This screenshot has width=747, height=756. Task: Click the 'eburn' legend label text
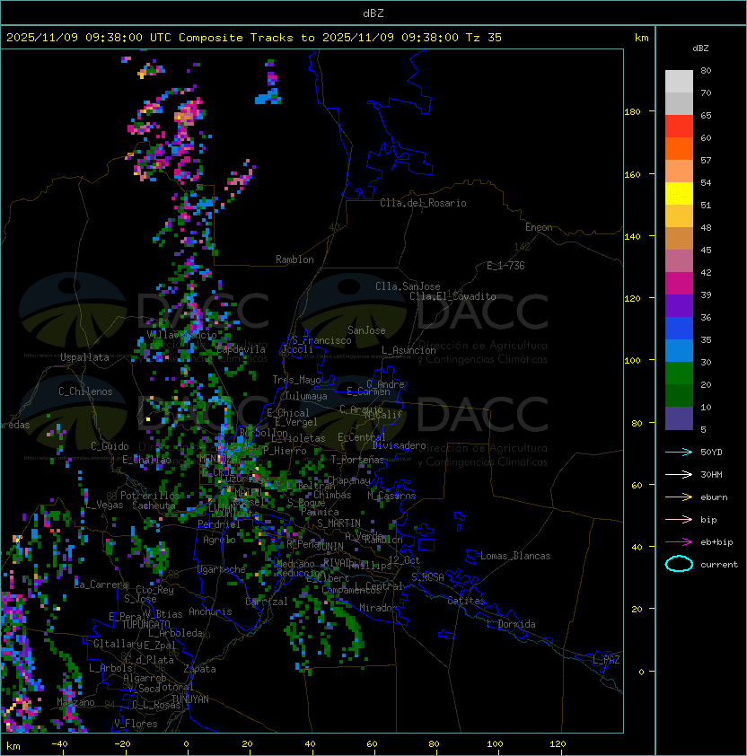click(x=714, y=497)
